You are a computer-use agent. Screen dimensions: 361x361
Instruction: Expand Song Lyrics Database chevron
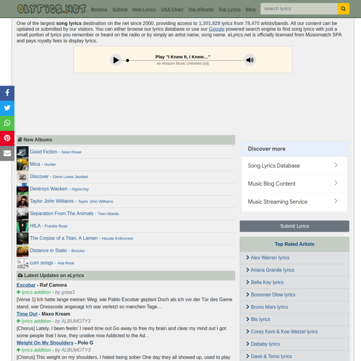(336, 165)
